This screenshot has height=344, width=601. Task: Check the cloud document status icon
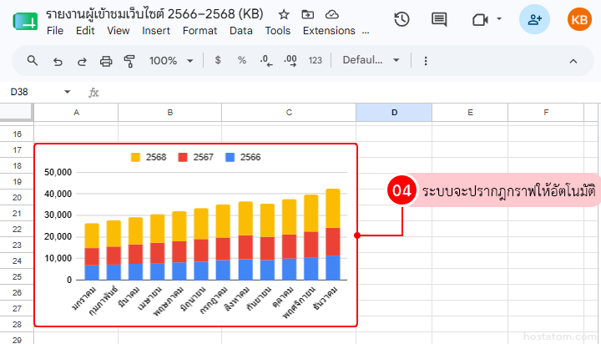332,14
